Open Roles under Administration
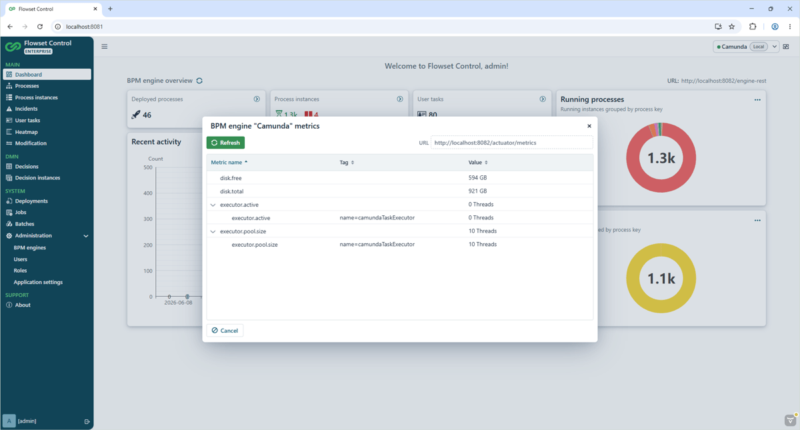This screenshot has height=430, width=800. click(x=20, y=271)
